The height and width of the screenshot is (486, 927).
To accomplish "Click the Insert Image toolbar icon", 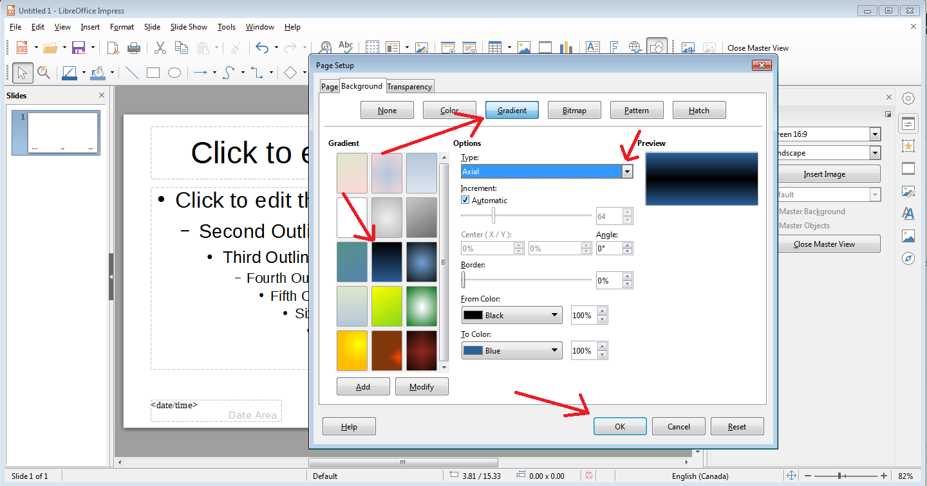I will pos(524,48).
